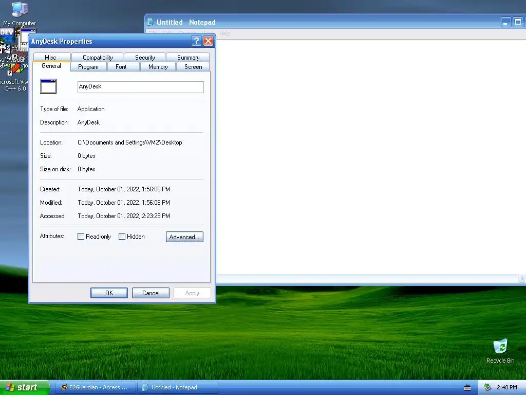526x395 pixels.
Task: Click location "C:\Documents and Settings\VM2\Desktop"
Action: tap(130, 142)
